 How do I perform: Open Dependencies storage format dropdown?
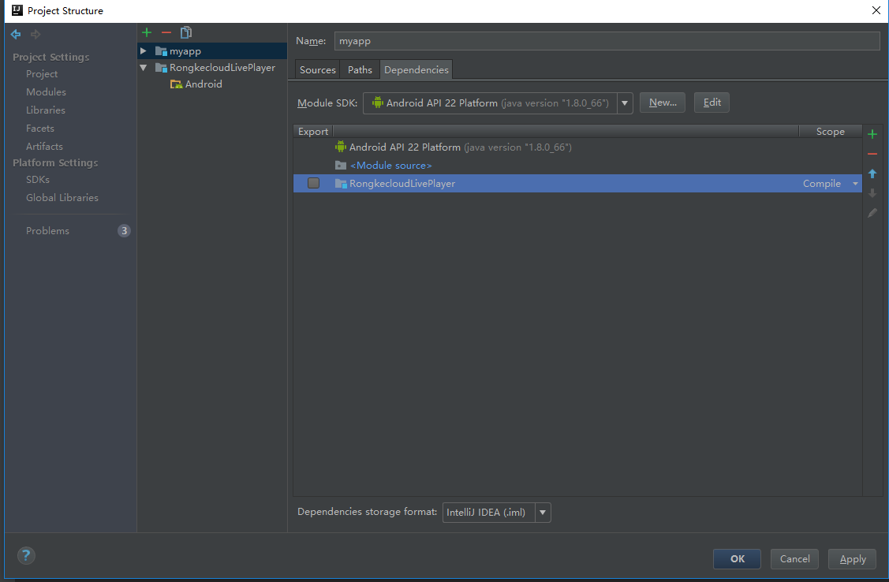pos(543,513)
